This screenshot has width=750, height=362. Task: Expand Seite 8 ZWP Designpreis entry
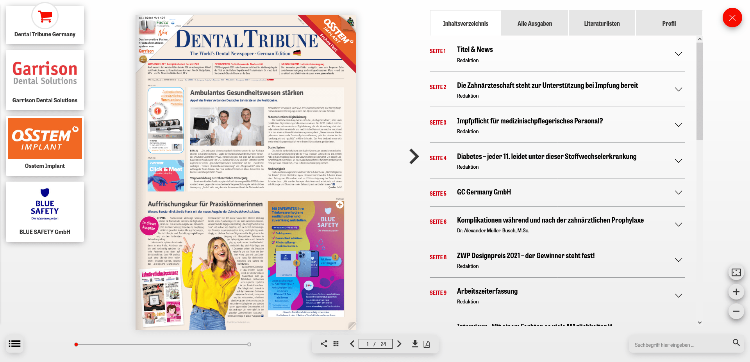tap(679, 260)
